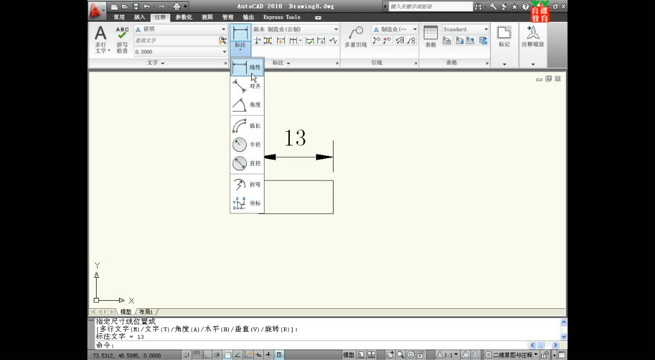The image size is (655, 360).
Task: Open the AutoCAD application menu
Action: [97, 11]
